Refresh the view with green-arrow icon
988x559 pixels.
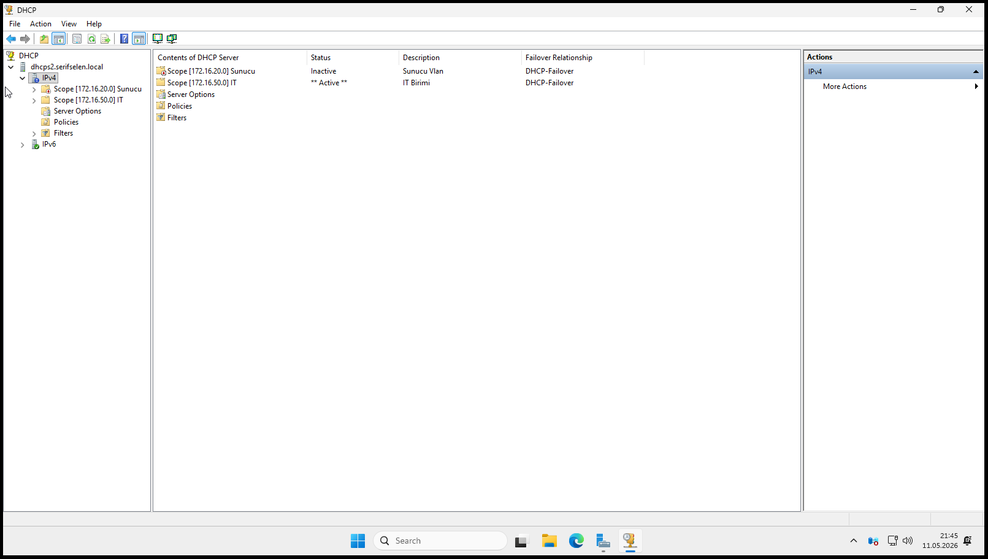(x=91, y=39)
